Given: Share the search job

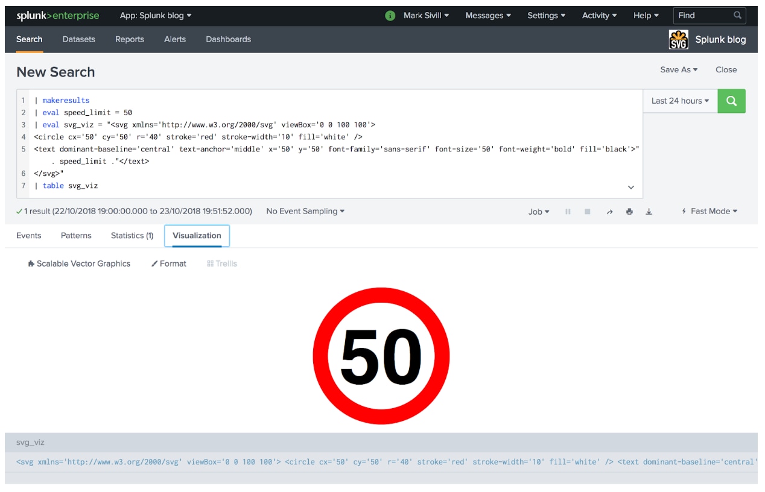Looking at the screenshot, I should coord(609,212).
